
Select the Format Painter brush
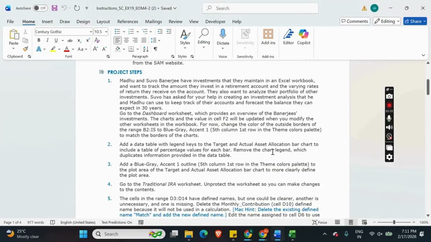pyautogui.click(x=25, y=49)
